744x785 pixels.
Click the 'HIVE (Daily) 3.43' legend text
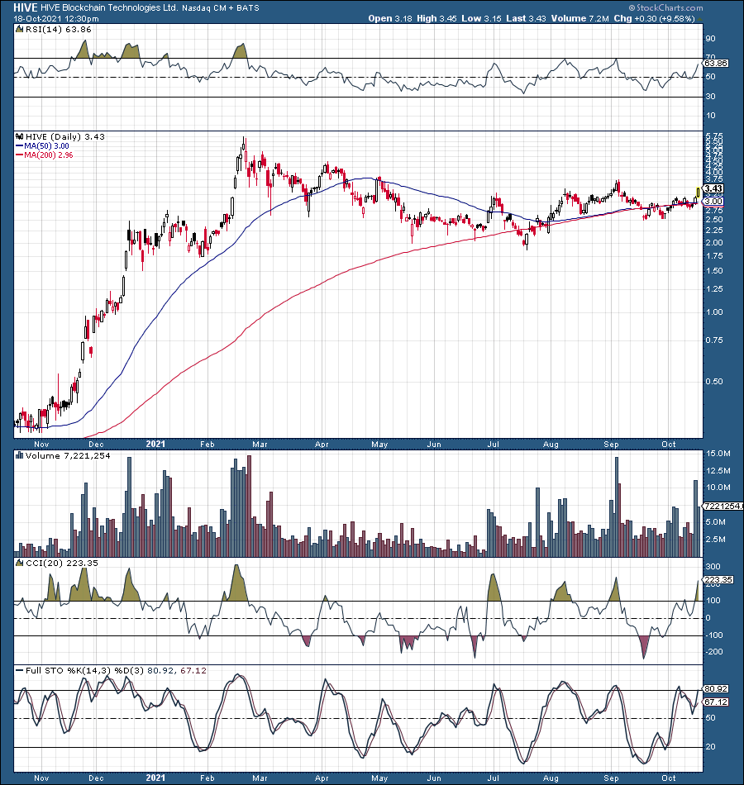(x=65, y=136)
